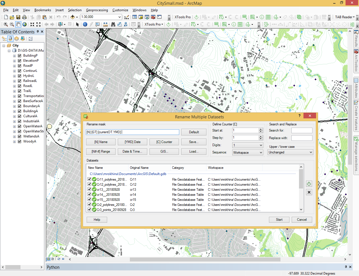
Task: Toggle visibility of the WoodyA layer
Action: [x=20, y=141]
